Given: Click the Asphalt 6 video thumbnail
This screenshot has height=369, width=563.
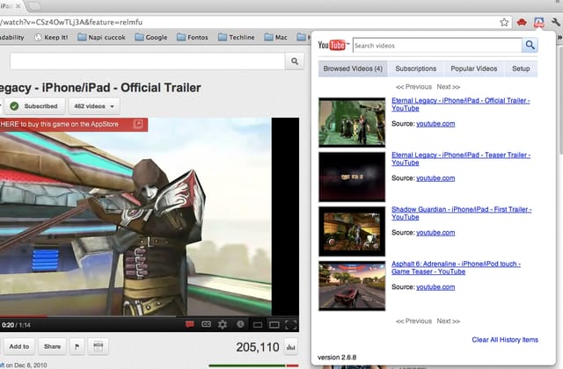Looking at the screenshot, I should pyautogui.click(x=352, y=286).
